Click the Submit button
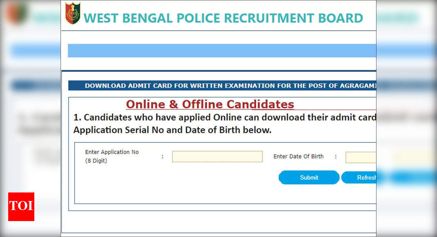Viewport: 437px width, 237px height. pos(309,177)
